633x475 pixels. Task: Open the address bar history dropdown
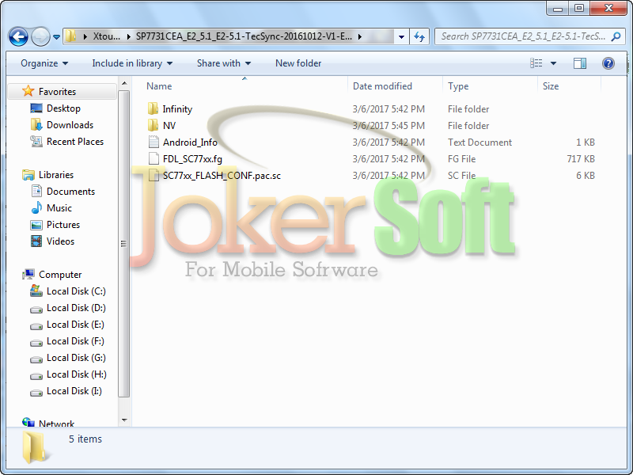point(401,36)
